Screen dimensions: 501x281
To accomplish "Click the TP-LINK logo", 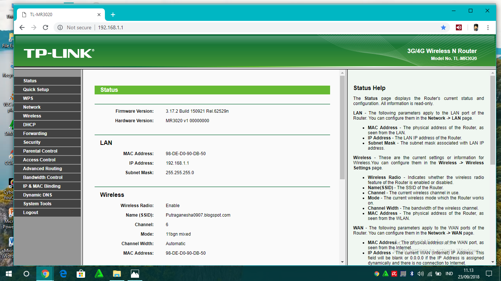I will click(59, 53).
